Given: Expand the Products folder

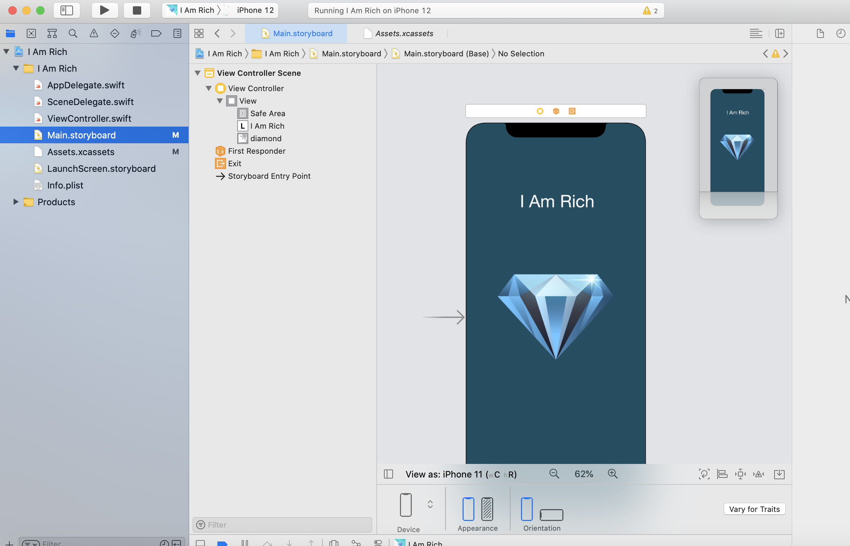Looking at the screenshot, I should click(16, 202).
